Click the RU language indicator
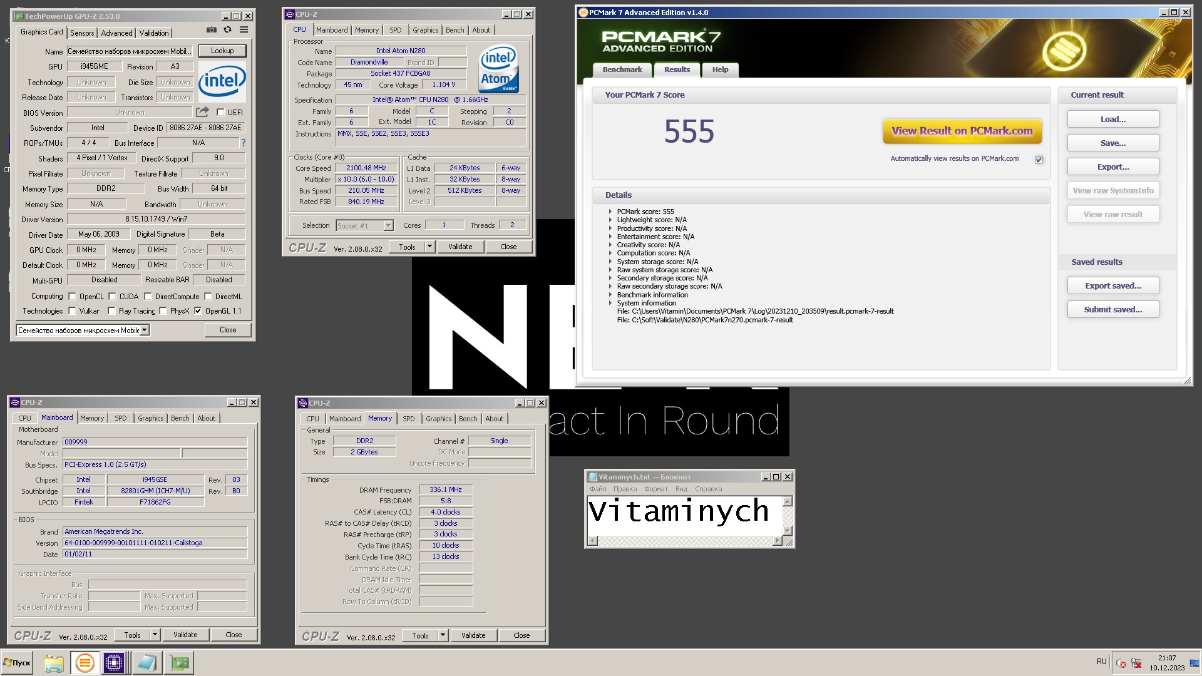Viewport: 1202px width, 676px height. (x=1102, y=662)
